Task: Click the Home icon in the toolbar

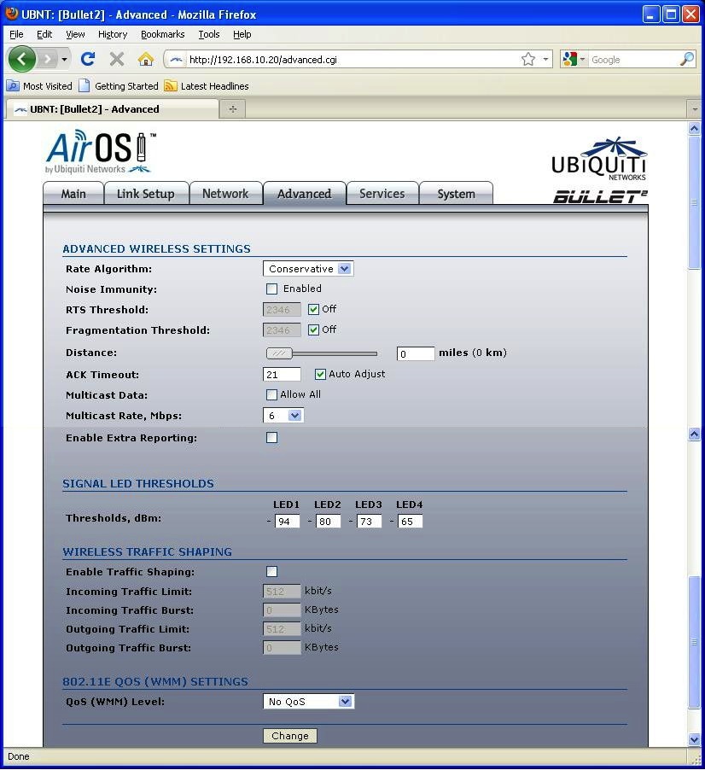Action: [x=146, y=59]
